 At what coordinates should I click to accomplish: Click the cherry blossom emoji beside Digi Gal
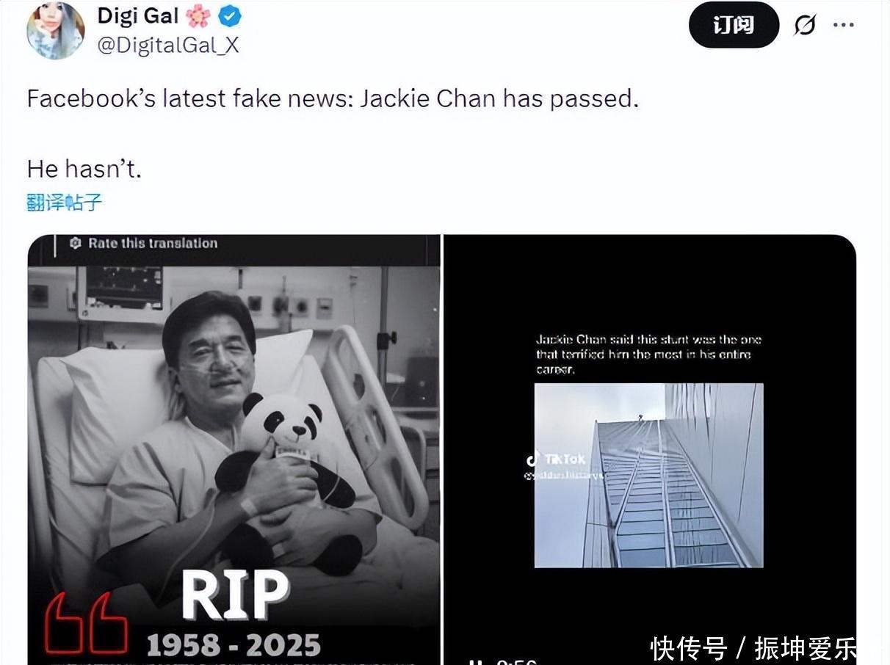click(199, 16)
